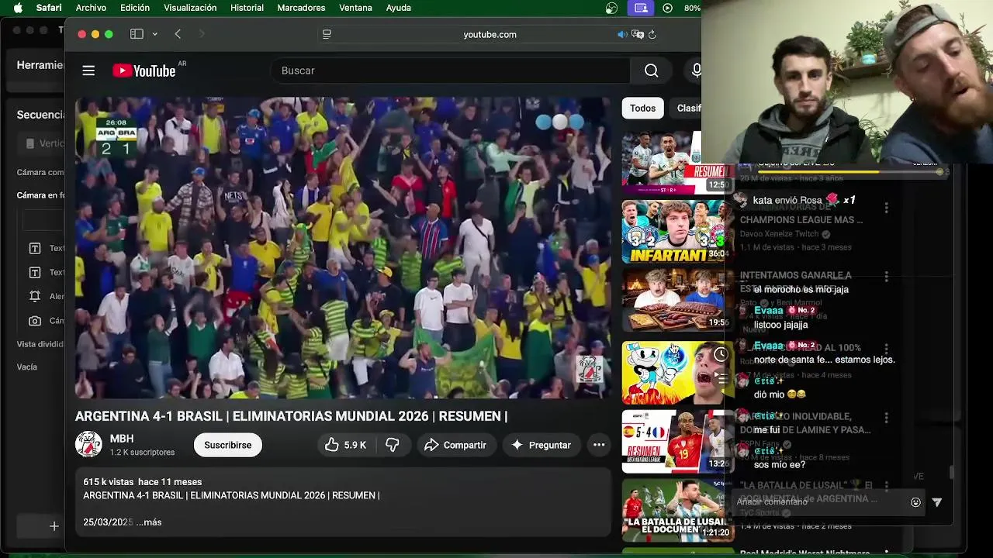The height and width of the screenshot is (558, 993).
Task: Like the video with thumbs up
Action: [x=332, y=445]
